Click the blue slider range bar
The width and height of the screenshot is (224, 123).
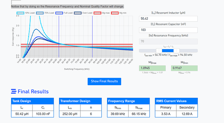coord(168,51)
